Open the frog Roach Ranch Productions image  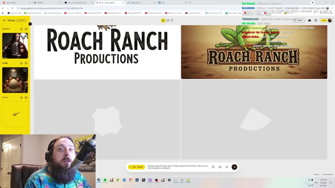click(254, 52)
